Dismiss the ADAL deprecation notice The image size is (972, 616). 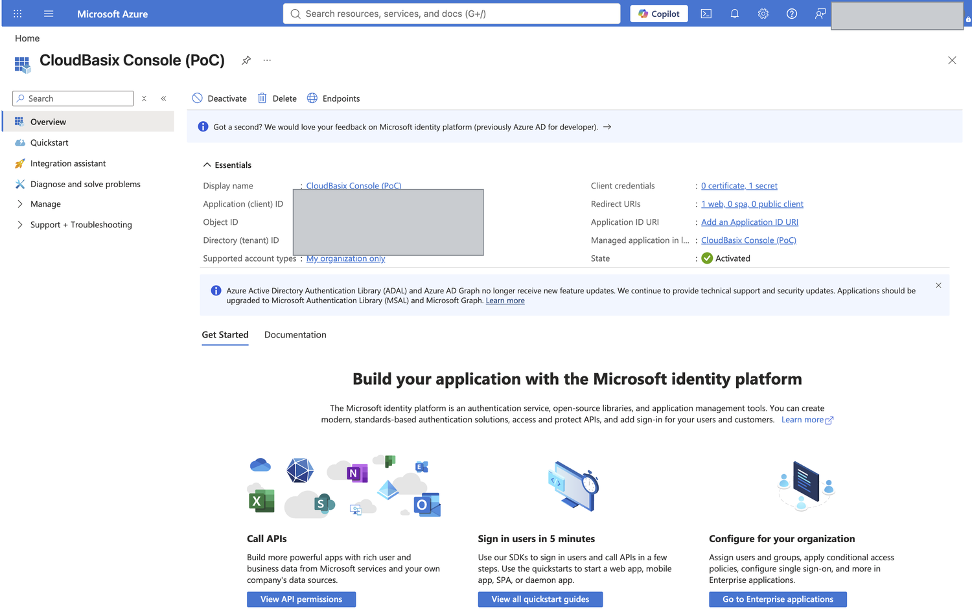point(938,286)
